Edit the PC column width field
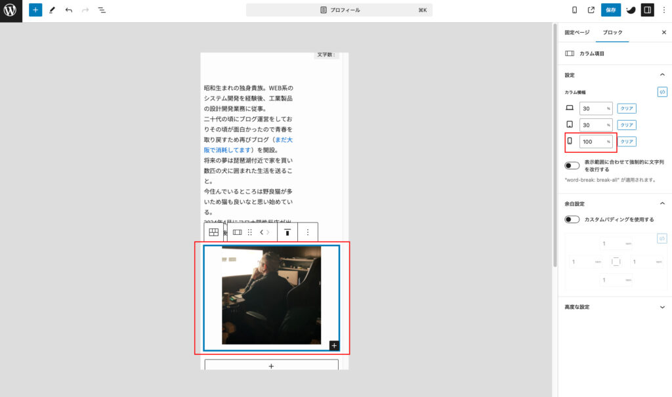The width and height of the screenshot is (672, 397). point(596,108)
